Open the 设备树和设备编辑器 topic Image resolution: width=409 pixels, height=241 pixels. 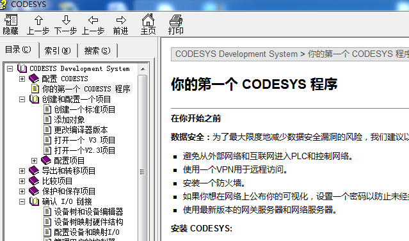89,212
